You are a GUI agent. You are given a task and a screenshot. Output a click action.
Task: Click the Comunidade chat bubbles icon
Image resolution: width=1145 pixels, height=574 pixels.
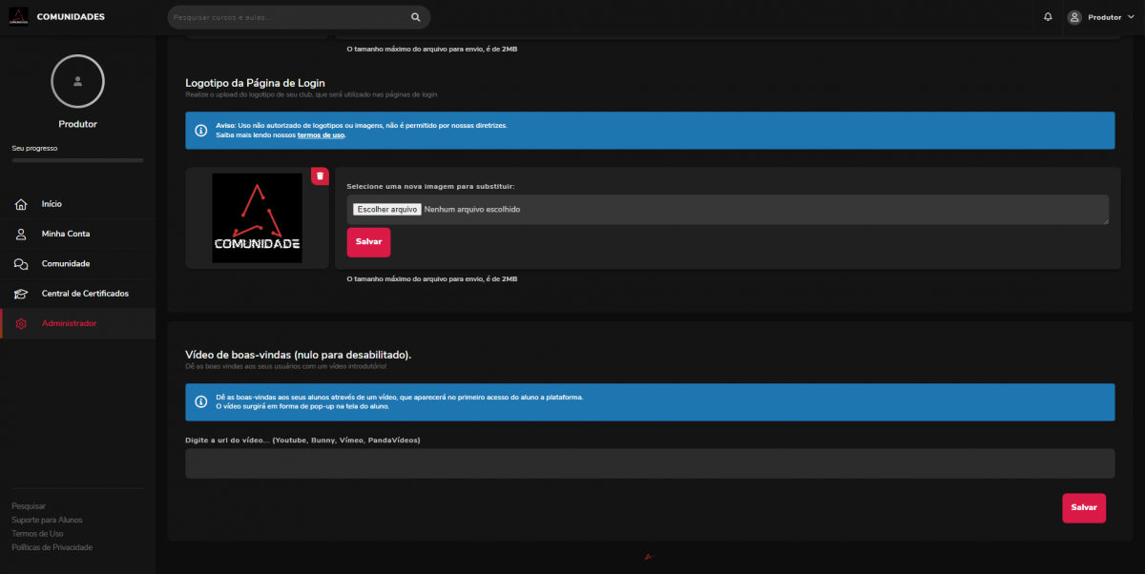[21, 264]
